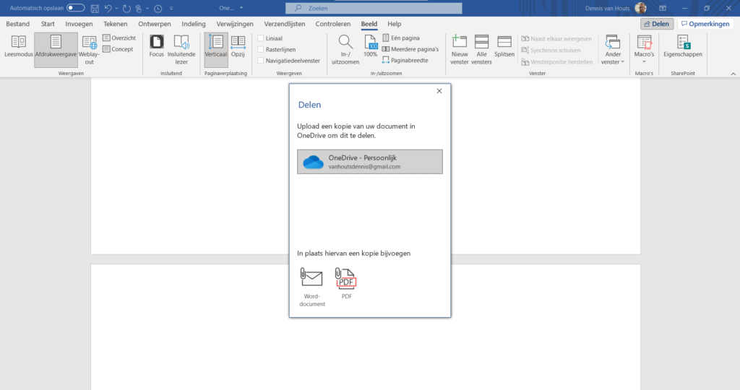The width and height of the screenshot is (740, 390).
Task: Enable Focus mode
Action: click(x=157, y=47)
